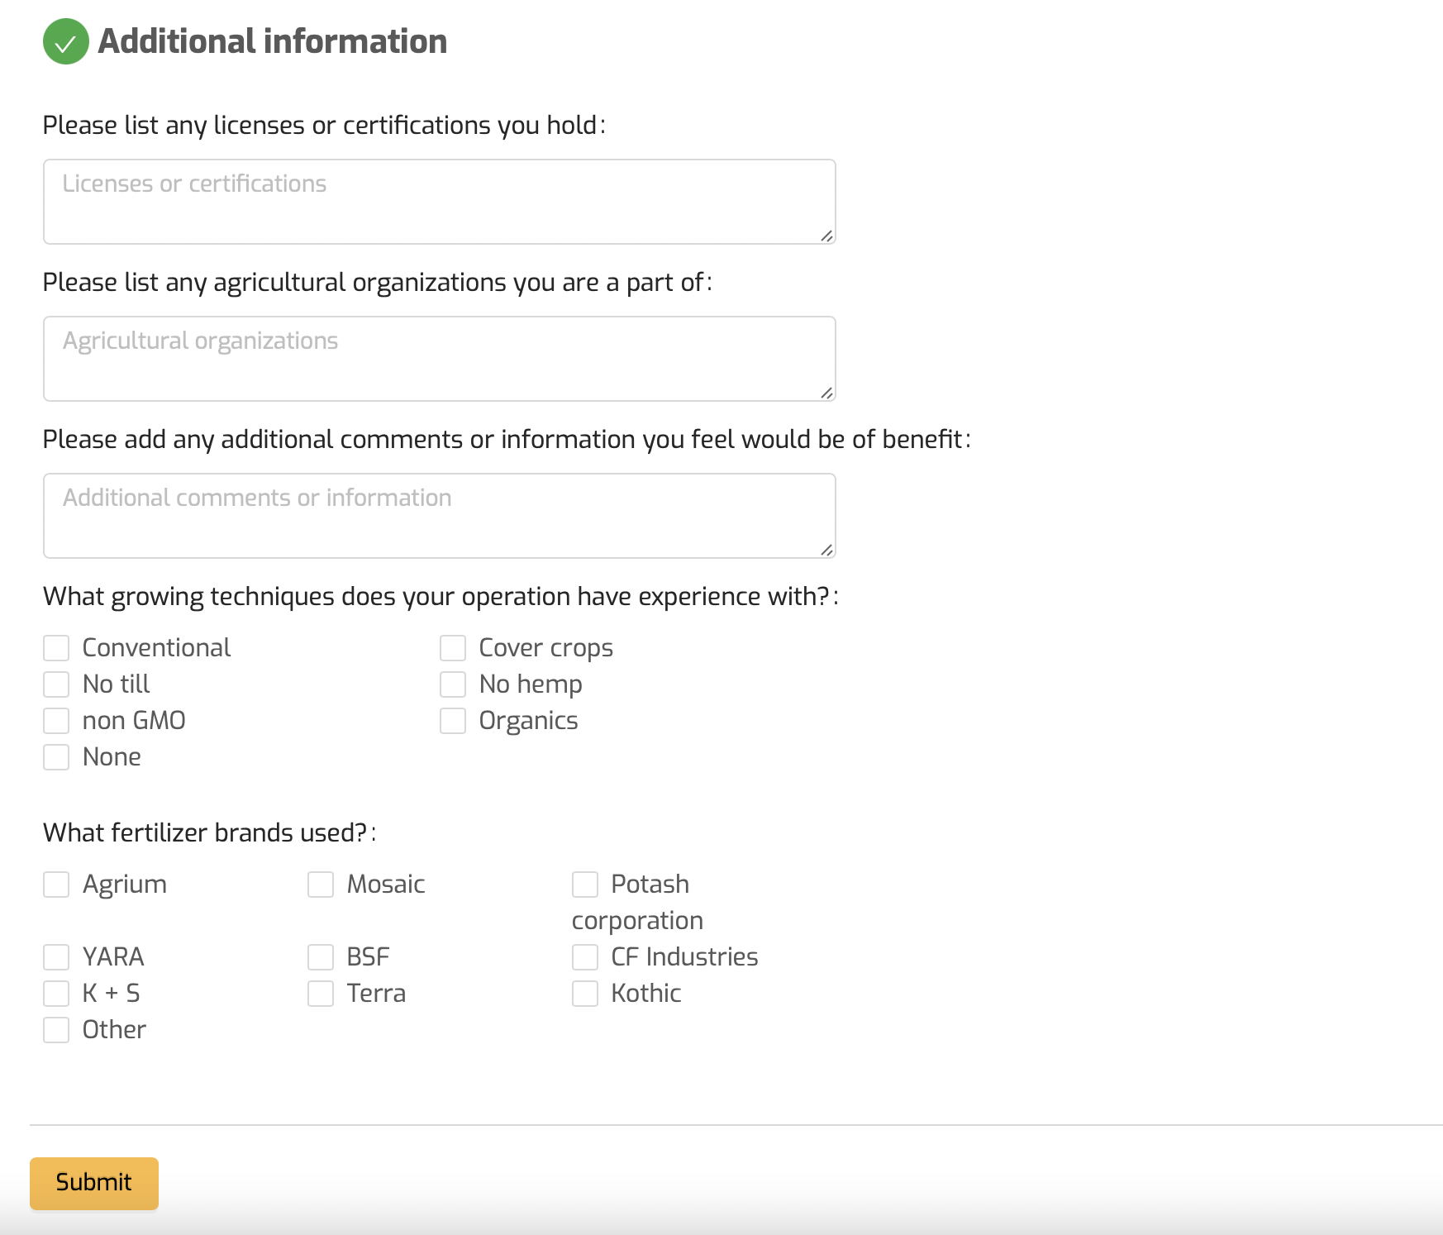Select the Kothic fertilizer checkbox
The height and width of the screenshot is (1235, 1443).
point(585,994)
